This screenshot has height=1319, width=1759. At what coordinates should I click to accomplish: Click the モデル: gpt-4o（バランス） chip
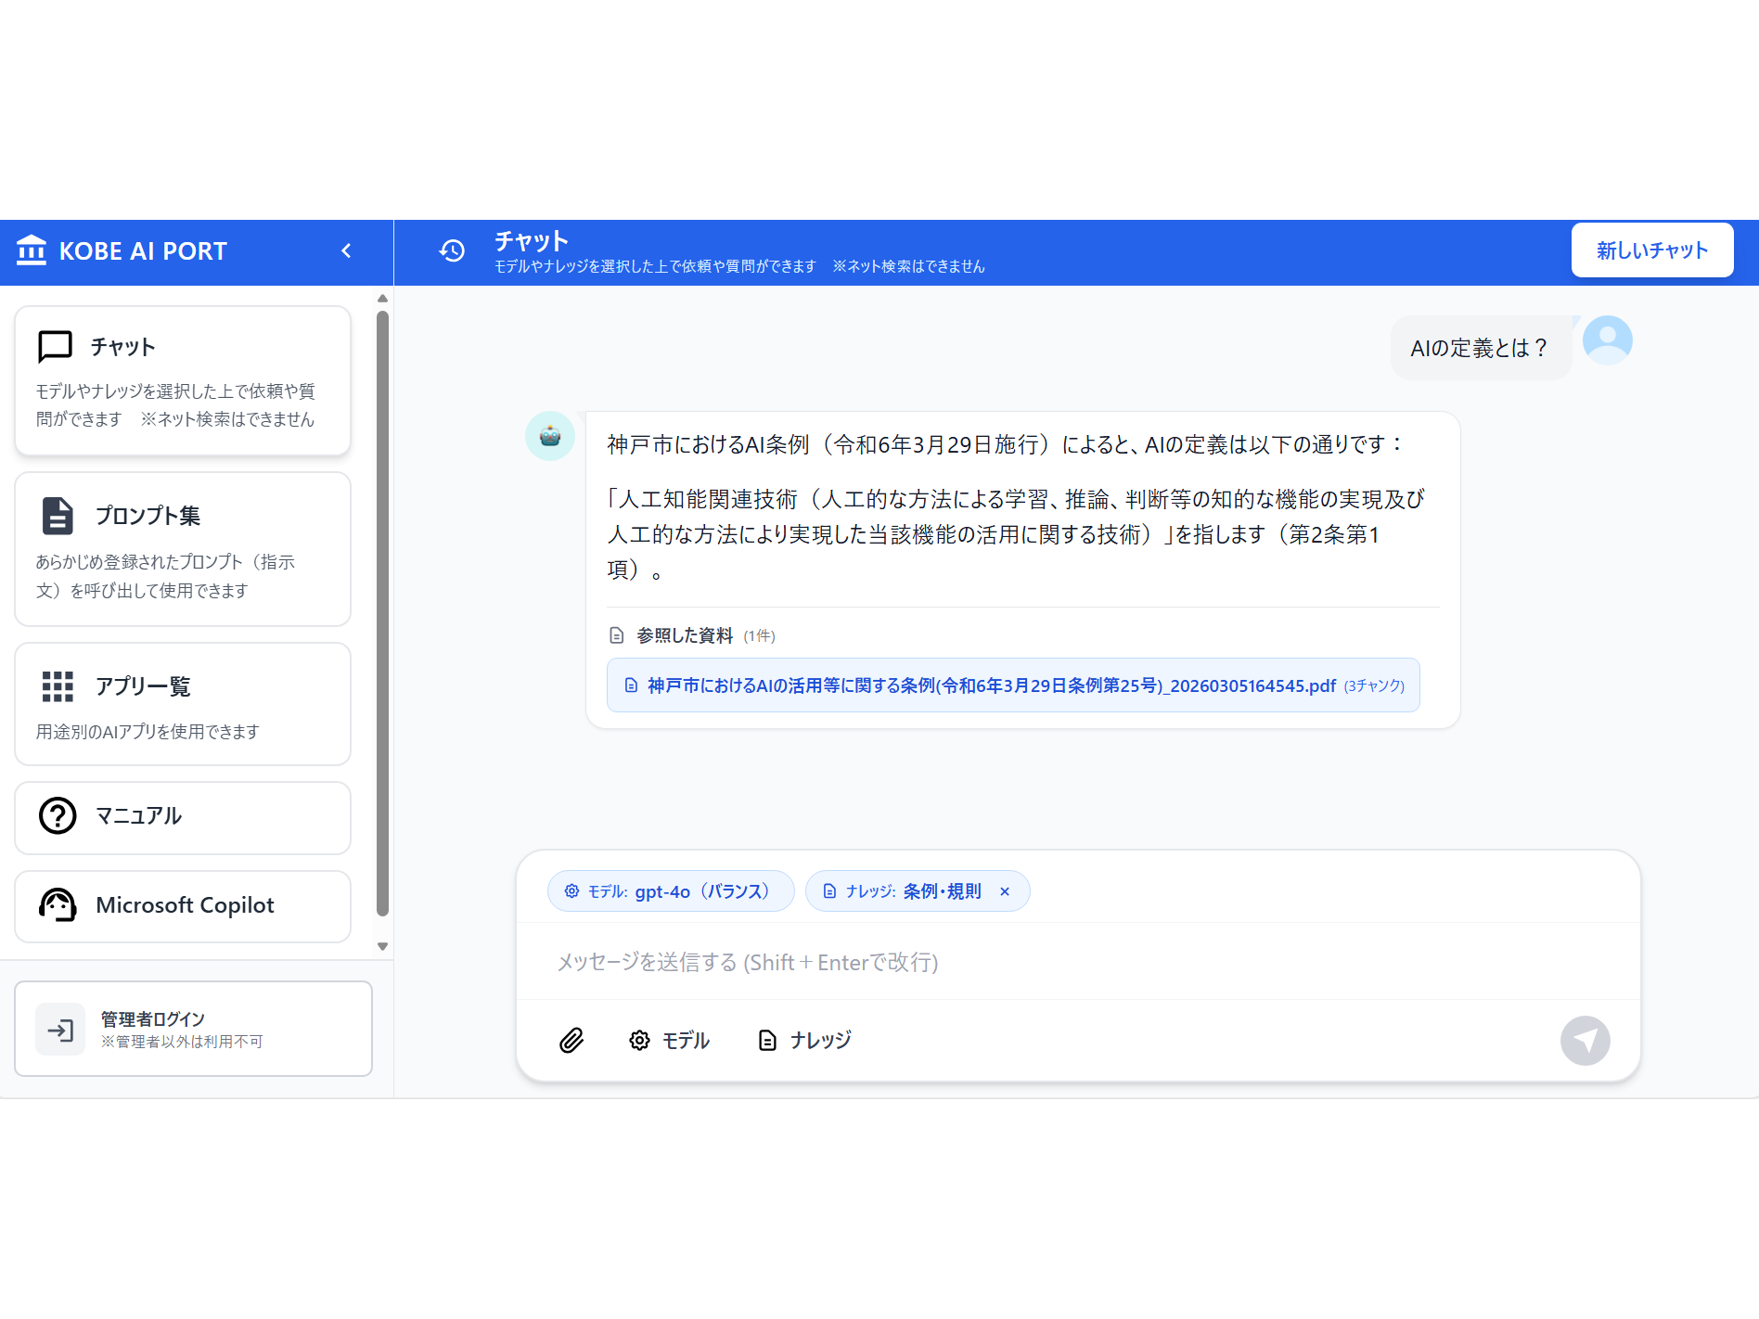tap(671, 891)
